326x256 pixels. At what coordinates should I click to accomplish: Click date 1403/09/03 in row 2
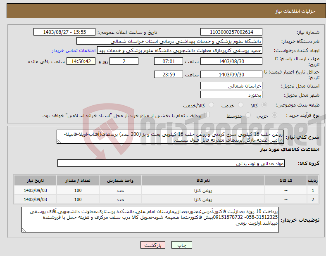click(x=36, y=199)
